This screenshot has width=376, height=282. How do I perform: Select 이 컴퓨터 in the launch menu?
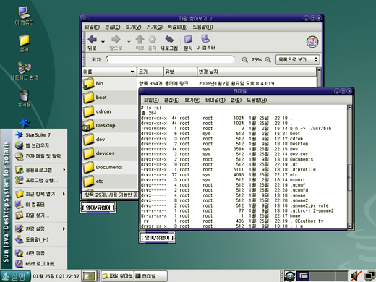40,205
